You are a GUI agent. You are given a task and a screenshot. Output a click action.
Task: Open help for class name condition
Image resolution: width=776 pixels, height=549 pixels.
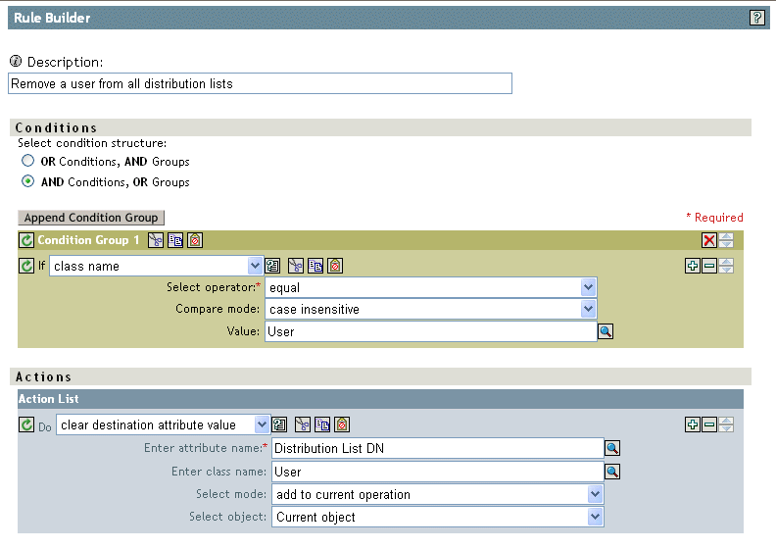click(272, 266)
